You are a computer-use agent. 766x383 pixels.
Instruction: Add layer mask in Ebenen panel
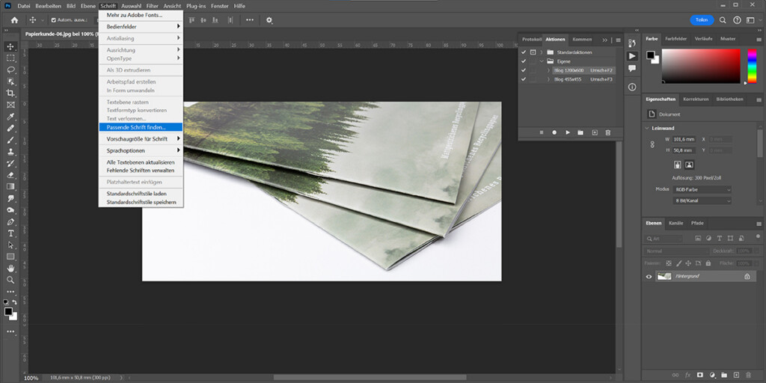coord(699,373)
